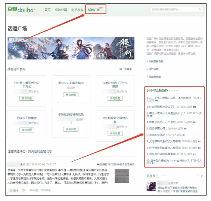Open trending topic 你如何理解社会公平？
This screenshot has width=211, height=201.
point(162,107)
